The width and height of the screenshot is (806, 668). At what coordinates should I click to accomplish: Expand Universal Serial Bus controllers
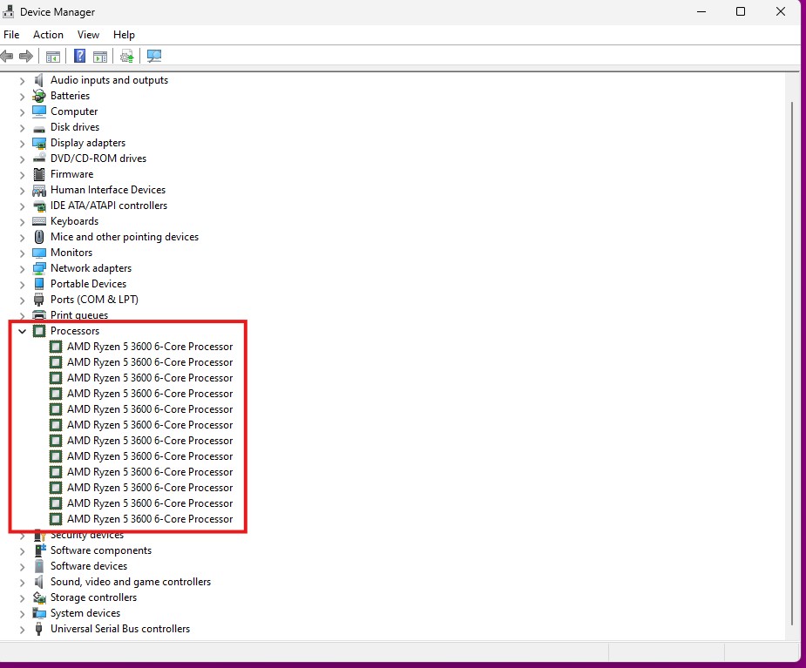click(23, 629)
